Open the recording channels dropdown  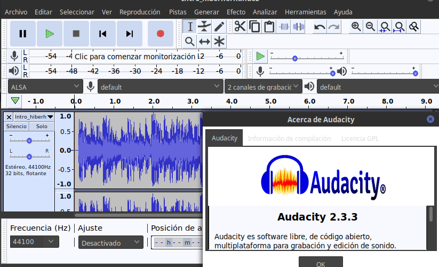(x=263, y=87)
